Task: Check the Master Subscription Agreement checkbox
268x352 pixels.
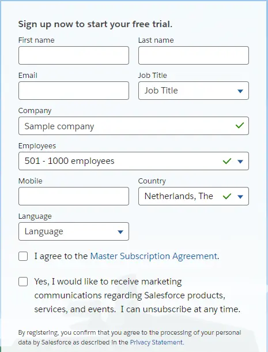Action: click(x=23, y=256)
